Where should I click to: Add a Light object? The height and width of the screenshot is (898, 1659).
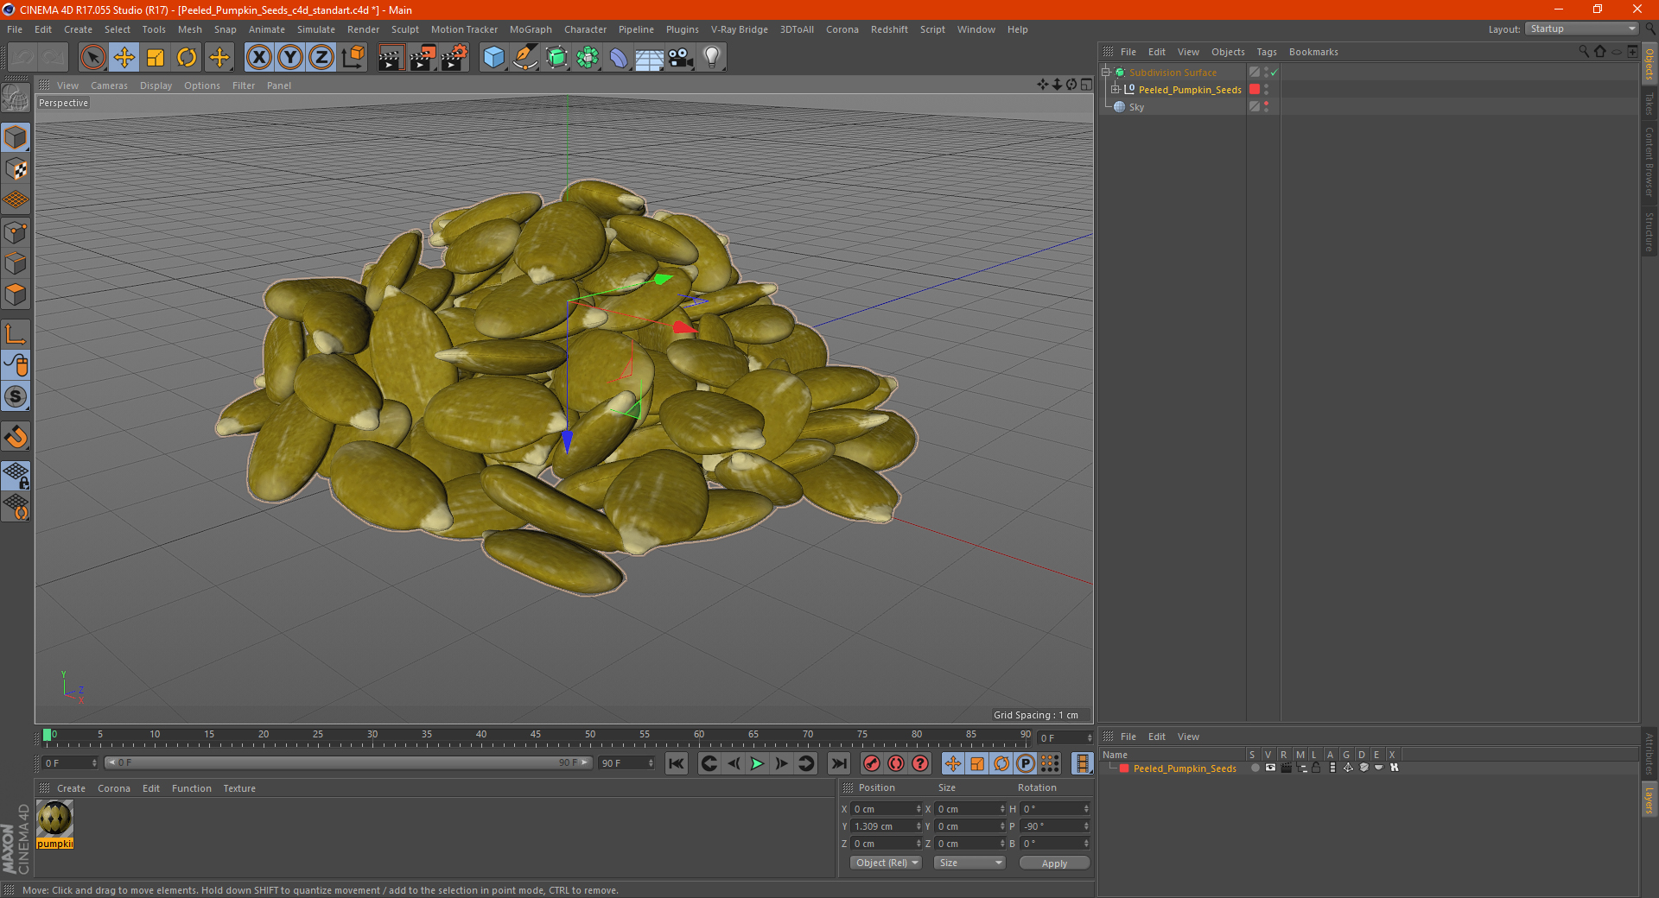[x=712, y=58]
